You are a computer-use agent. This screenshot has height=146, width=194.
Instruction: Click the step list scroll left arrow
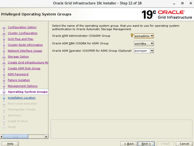(x=2, y=136)
